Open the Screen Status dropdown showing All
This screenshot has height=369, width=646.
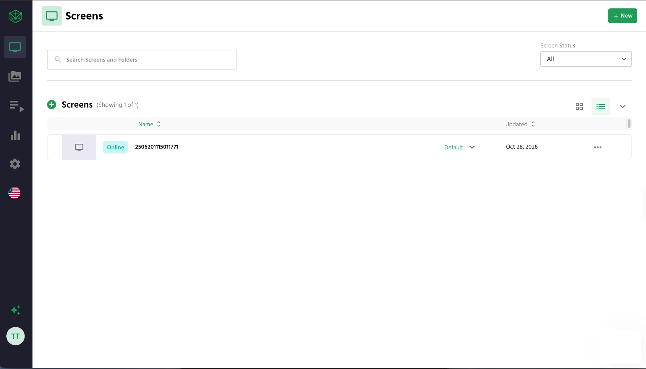(586, 59)
